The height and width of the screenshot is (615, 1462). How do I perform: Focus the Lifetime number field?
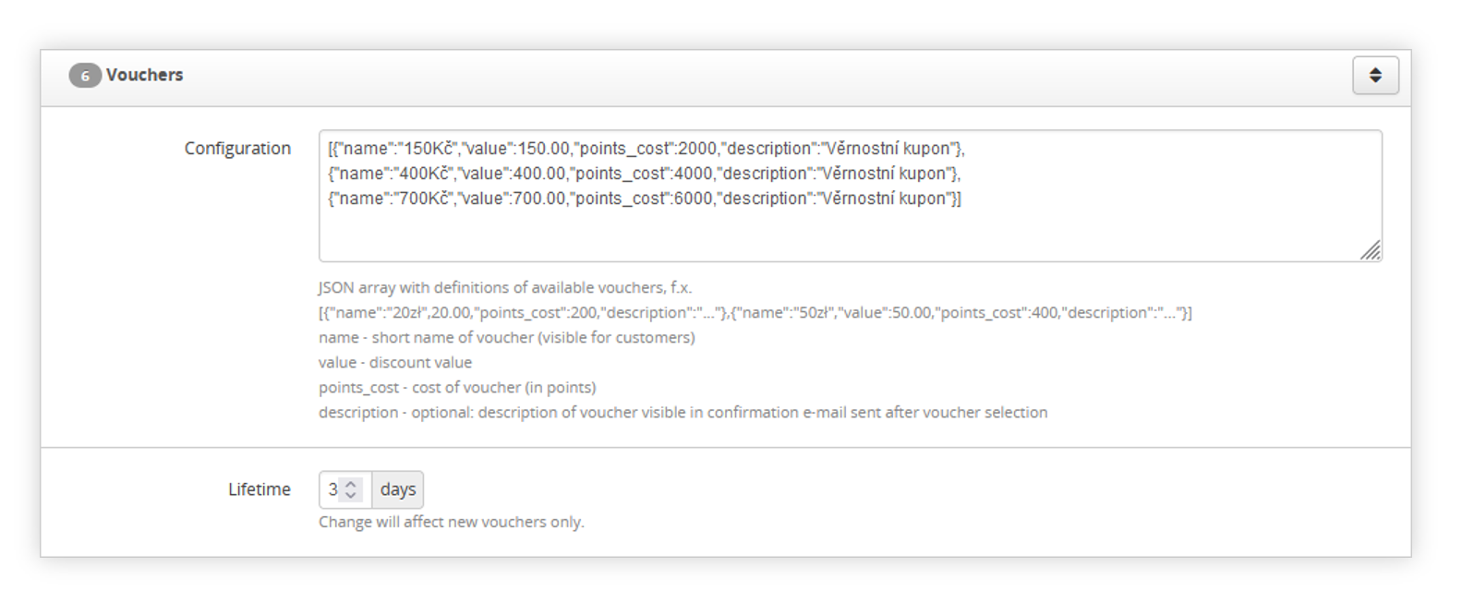345,489
